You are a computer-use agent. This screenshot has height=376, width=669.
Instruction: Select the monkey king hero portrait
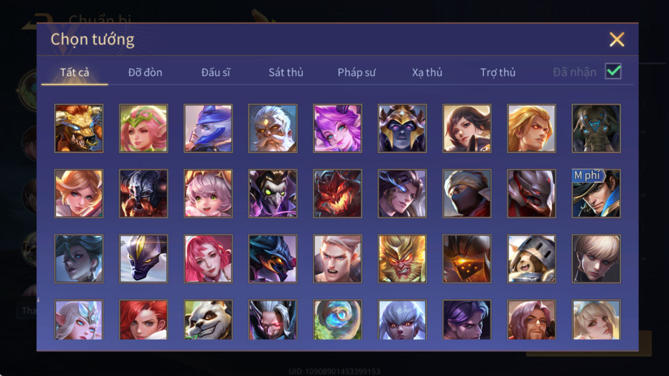(x=402, y=259)
